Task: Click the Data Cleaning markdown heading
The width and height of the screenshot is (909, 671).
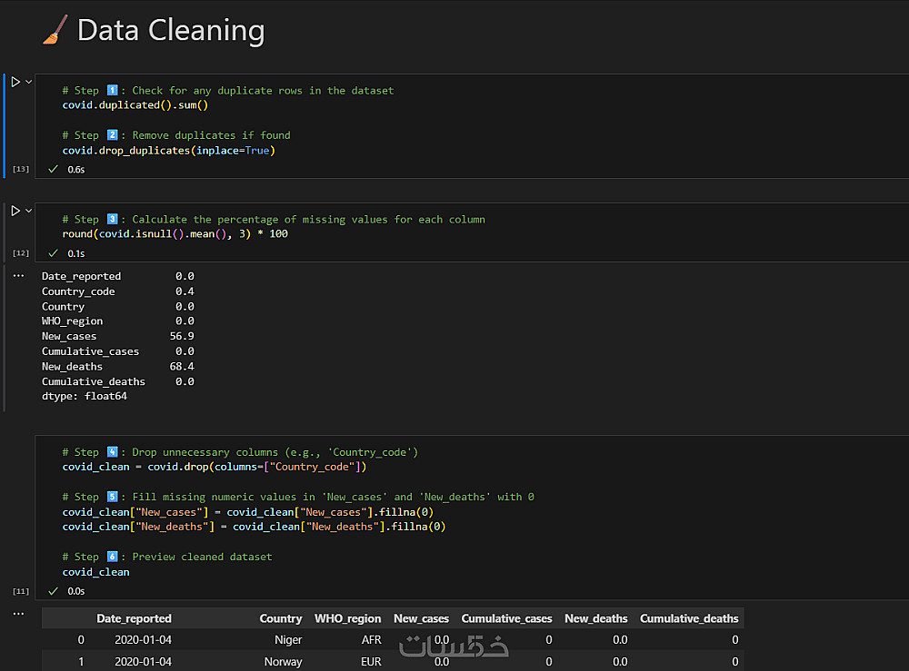Action: [171, 31]
